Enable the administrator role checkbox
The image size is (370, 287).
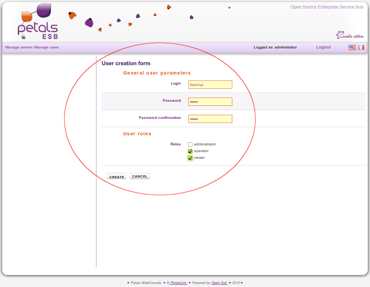tap(190, 145)
